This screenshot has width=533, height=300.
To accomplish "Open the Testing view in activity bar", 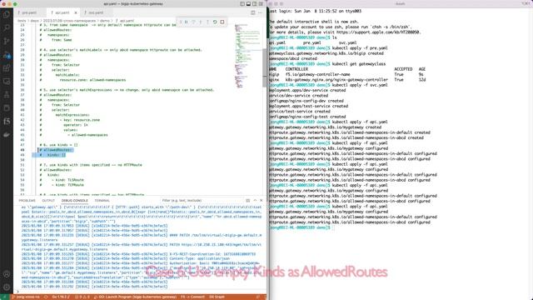I will click(x=7, y=94).
